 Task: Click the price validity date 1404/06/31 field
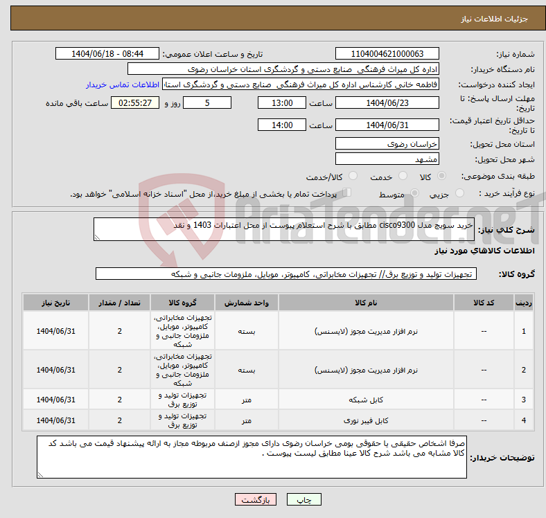pyautogui.click(x=387, y=125)
